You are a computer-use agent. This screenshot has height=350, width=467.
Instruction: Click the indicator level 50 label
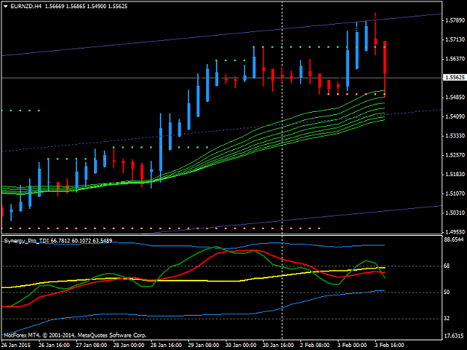point(447,293)
